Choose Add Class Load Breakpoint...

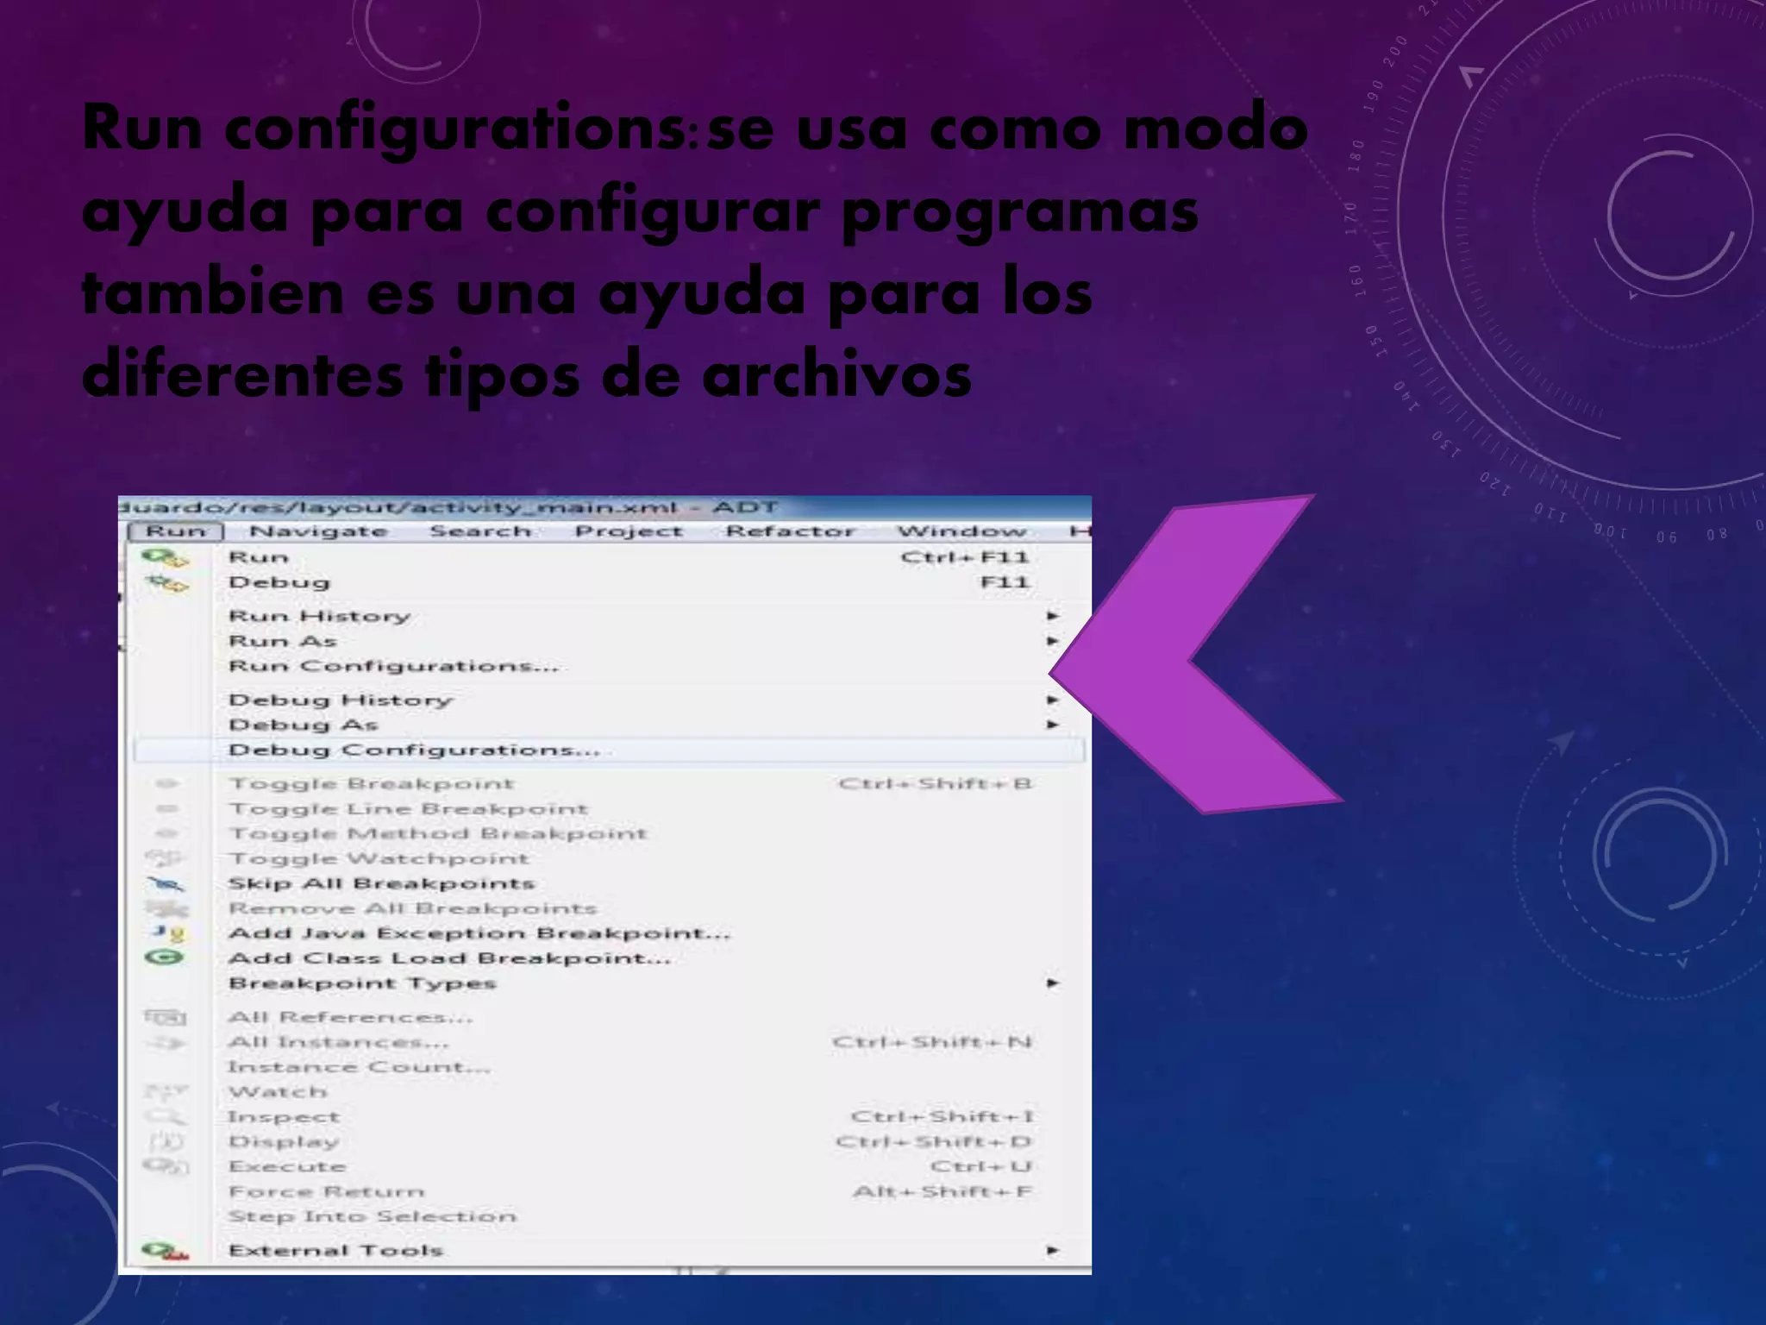608,958
